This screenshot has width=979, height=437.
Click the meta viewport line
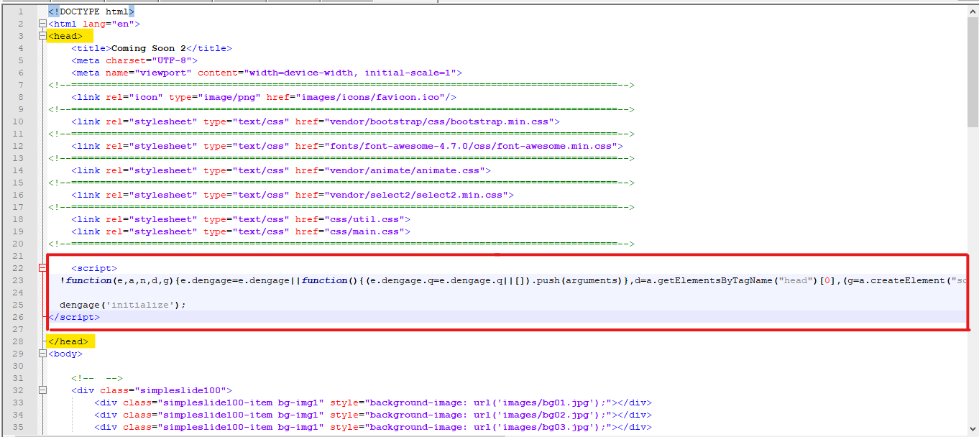point(267,73)
